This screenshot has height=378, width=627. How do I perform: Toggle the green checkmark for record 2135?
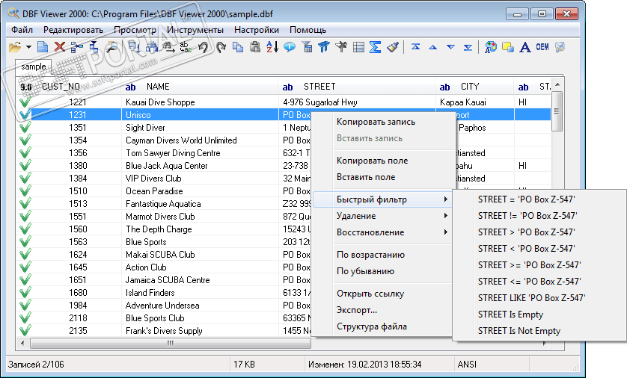click(25, 331)
